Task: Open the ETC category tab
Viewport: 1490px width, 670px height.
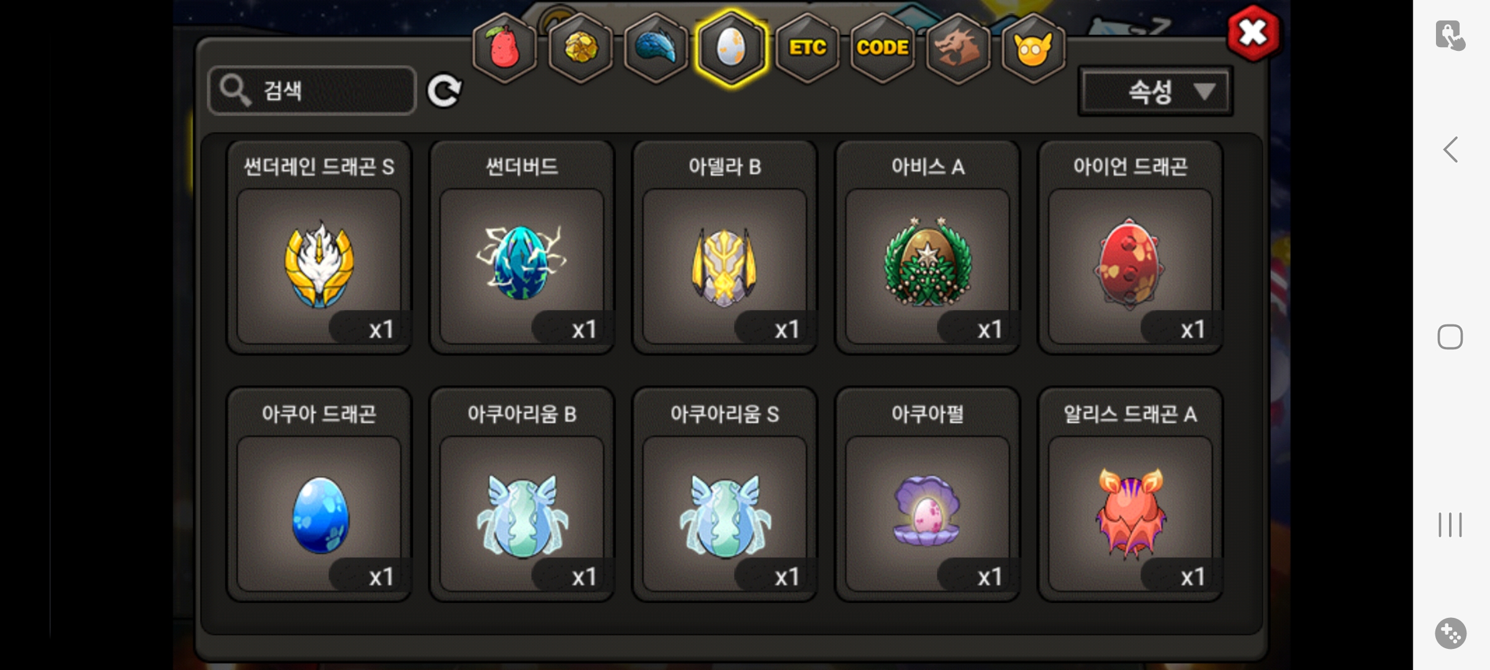Action: pos(807,48)
